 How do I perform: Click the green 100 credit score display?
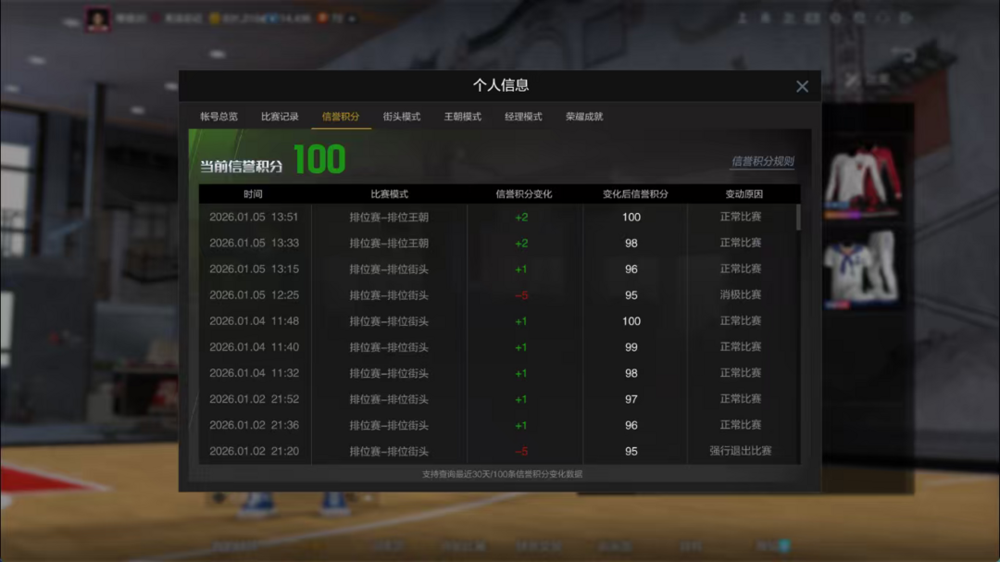[x=320, y=159]
